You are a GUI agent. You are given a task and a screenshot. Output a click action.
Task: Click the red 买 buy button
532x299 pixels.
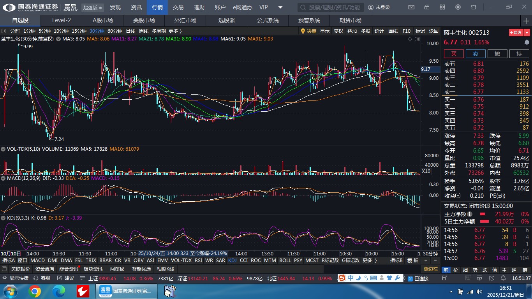coord(454,54)
